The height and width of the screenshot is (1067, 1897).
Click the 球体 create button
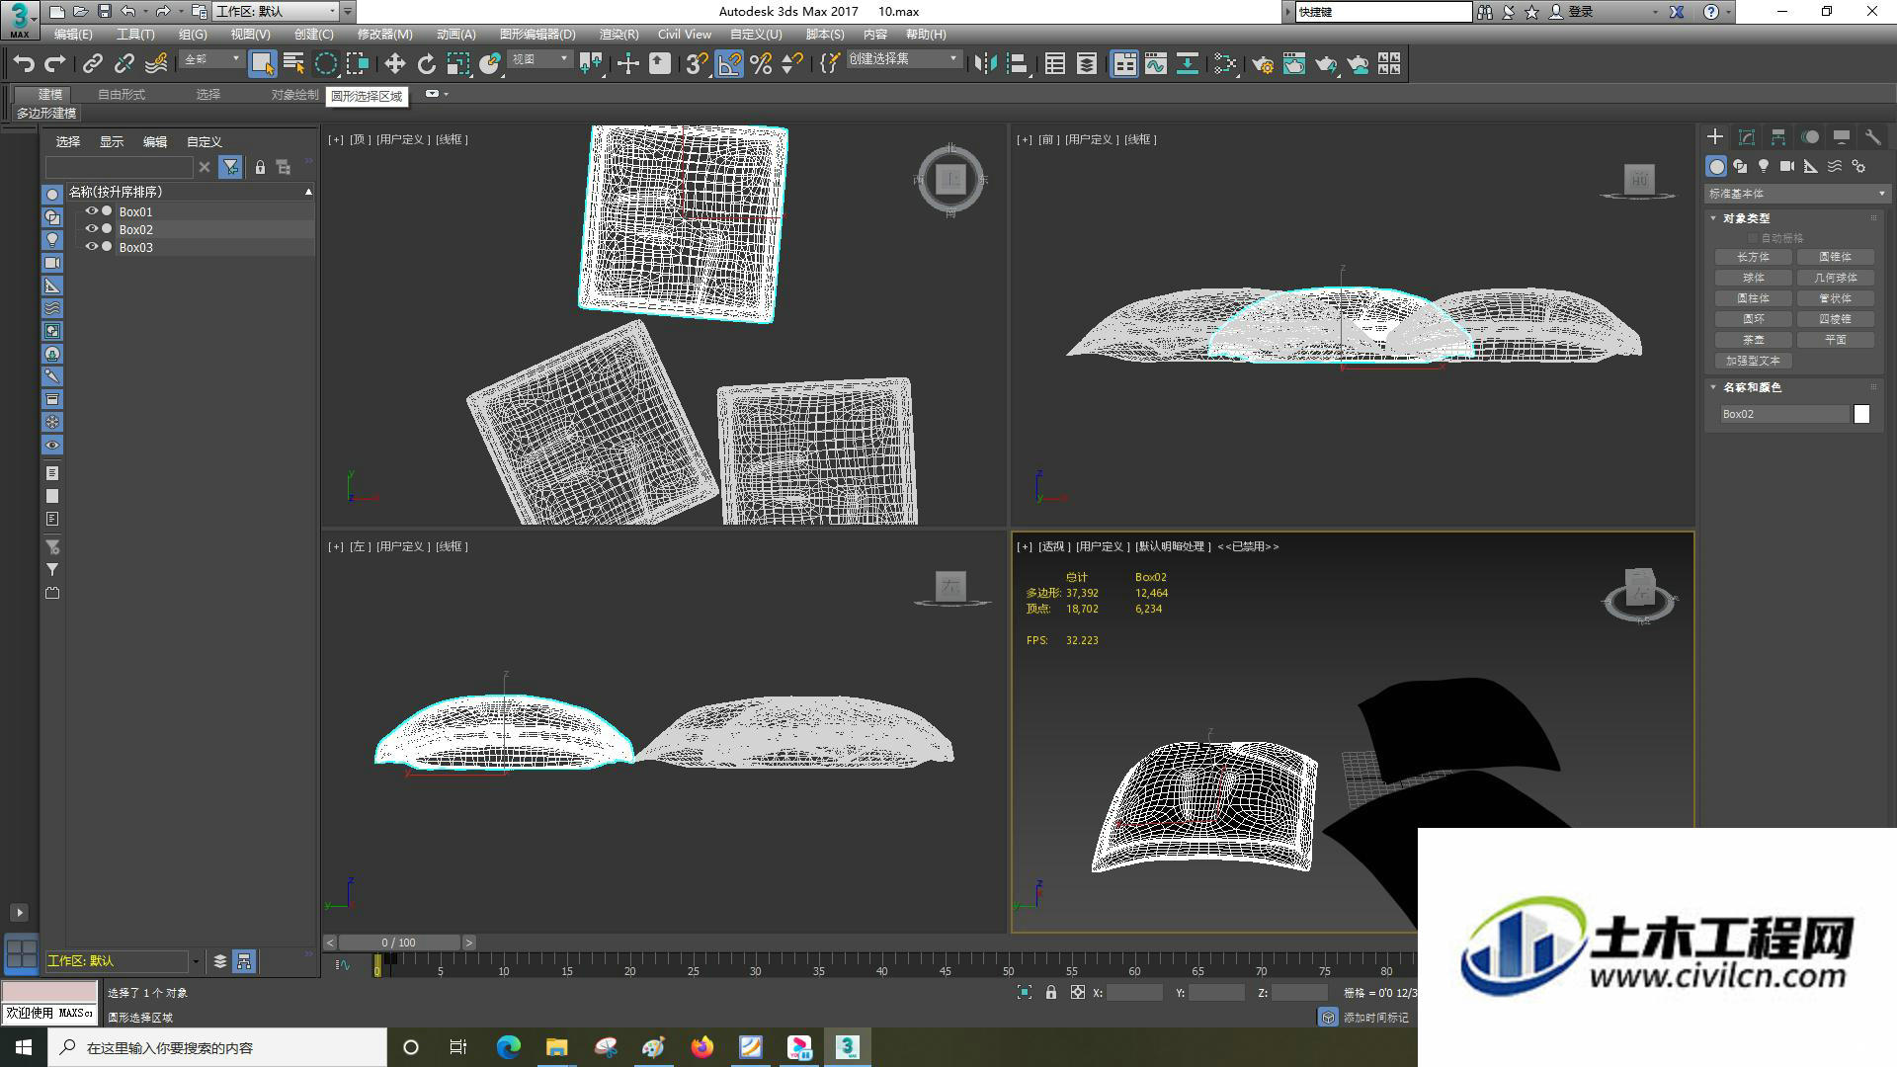[x=1754, y=278]
